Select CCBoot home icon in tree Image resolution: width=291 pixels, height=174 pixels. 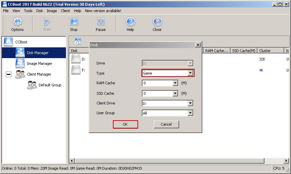tap(8, 42)
